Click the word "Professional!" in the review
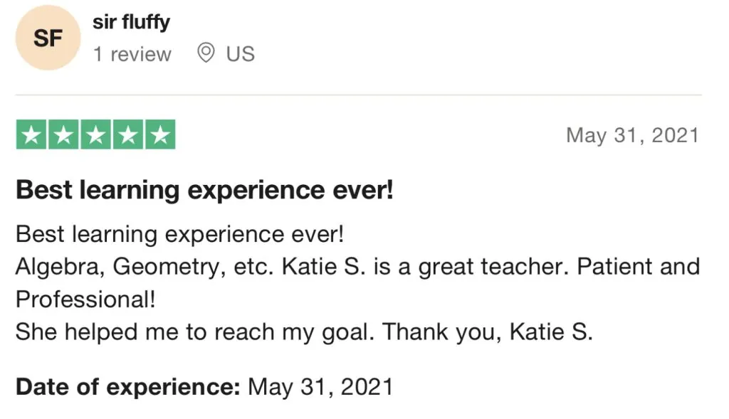The height and width of the screenshot is (419, 729). tap(85, 299)
